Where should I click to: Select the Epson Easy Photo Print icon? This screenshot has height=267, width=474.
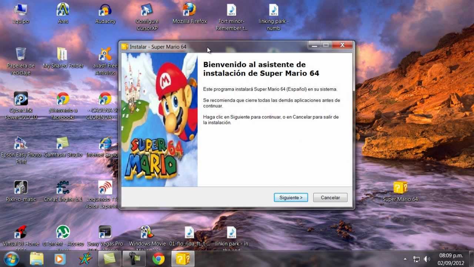[21, 151]
